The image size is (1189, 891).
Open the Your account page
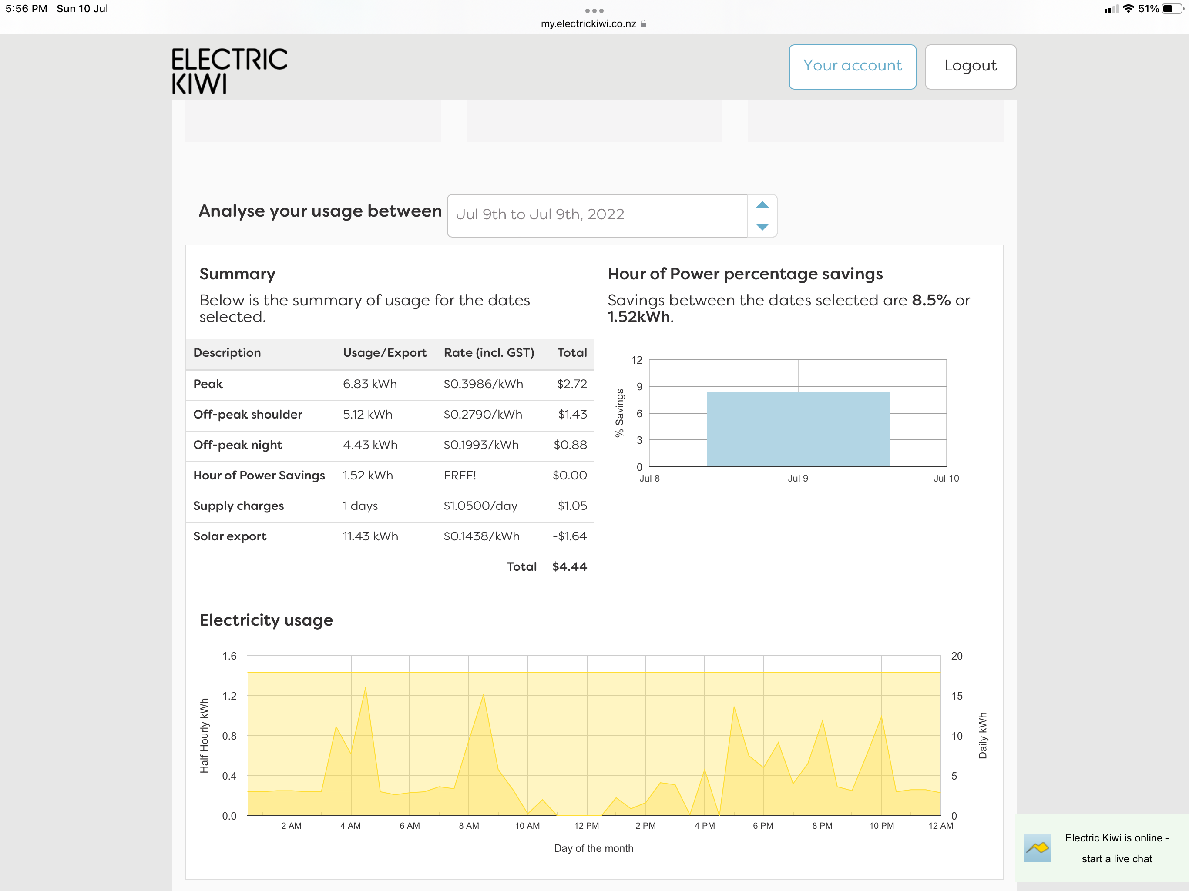tap(852, 66)
